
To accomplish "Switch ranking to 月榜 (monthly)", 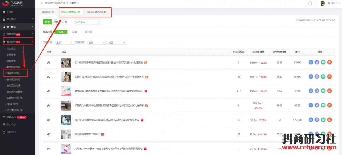I will (x=64, y=22).
